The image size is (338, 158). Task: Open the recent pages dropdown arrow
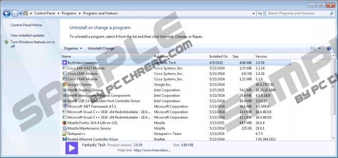(x=21, y=14)
